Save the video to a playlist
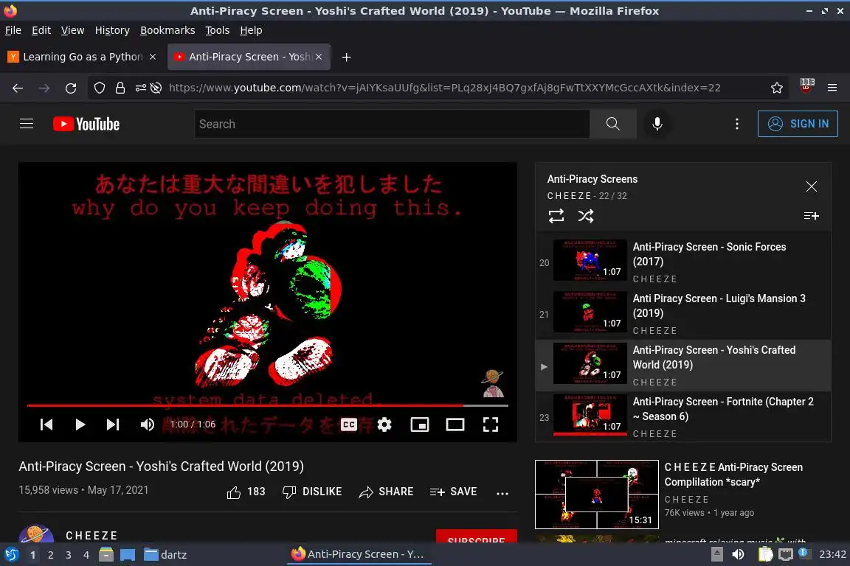Image resolution: width=850 pixels, height=566 pixels. pos(453,492)
